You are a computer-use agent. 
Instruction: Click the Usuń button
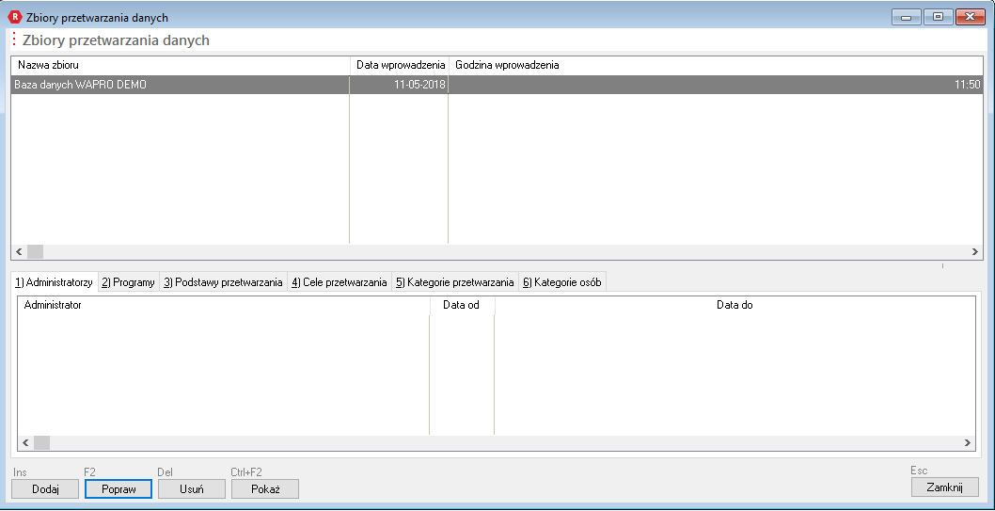(192, 488)
